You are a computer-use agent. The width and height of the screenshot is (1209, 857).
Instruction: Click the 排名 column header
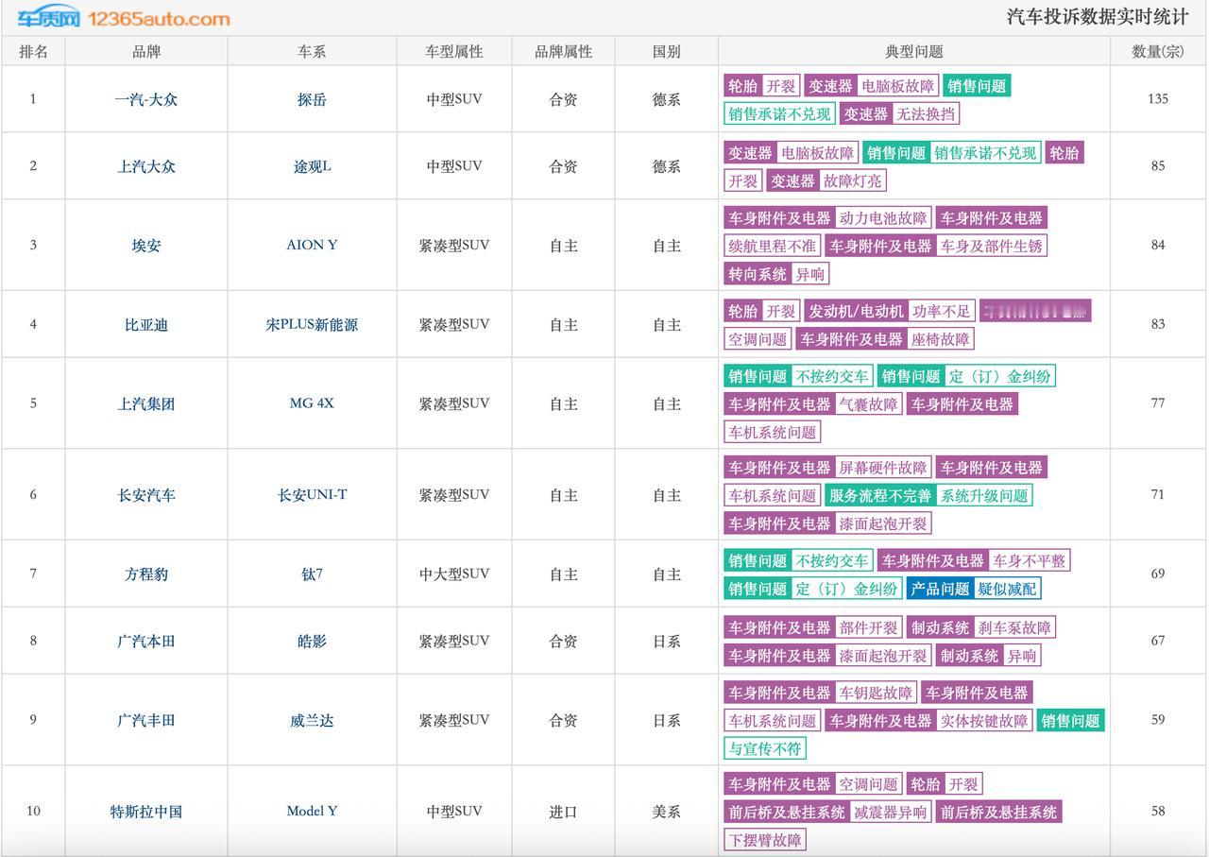33,51
